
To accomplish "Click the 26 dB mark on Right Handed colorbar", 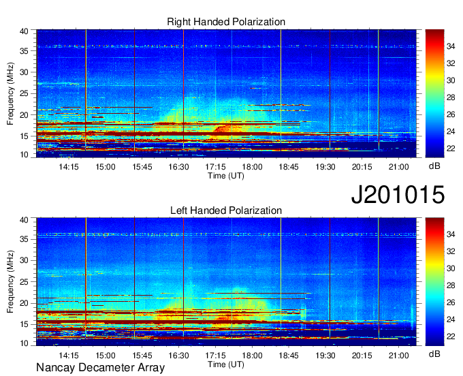I will point(451,114).
